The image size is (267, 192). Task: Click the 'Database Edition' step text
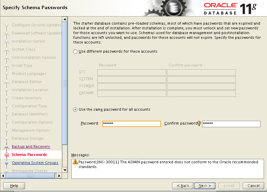27,82
